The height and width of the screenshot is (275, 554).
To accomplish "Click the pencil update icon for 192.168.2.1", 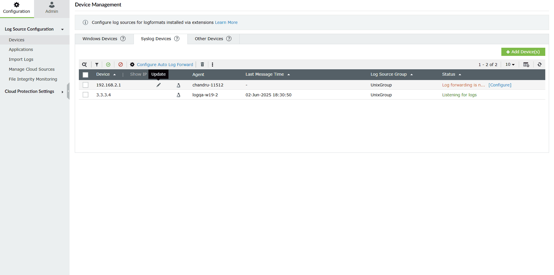I will point(159,85).
